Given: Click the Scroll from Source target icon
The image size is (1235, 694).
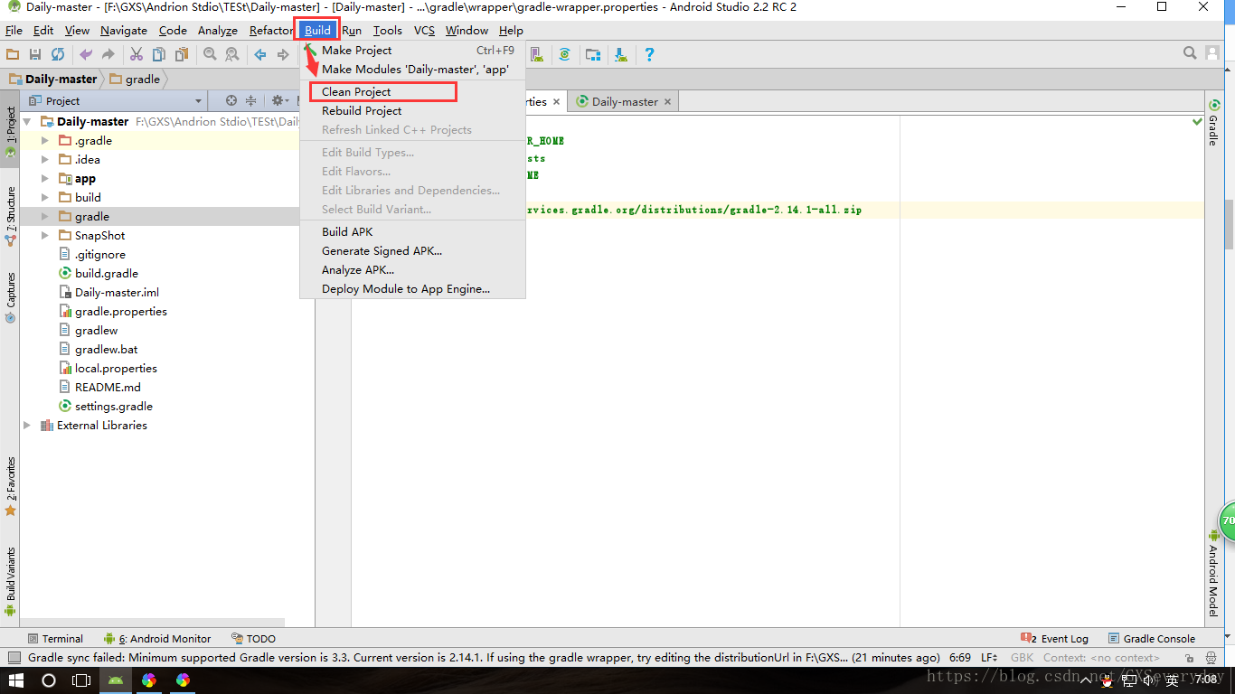Looking at the screenshot, I should 231,100.
